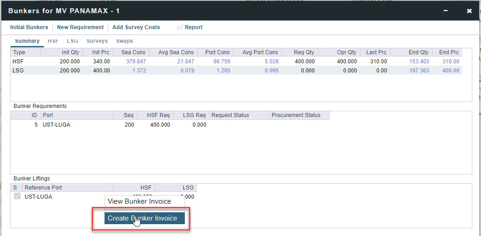This screenshot has width=481, height=236.
Task: Open the Swaps tab
Action: point(125,41)
